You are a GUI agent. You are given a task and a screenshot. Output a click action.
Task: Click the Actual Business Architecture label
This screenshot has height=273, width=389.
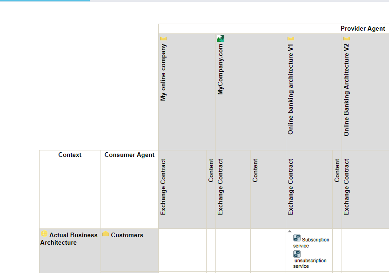pos(70,239)
